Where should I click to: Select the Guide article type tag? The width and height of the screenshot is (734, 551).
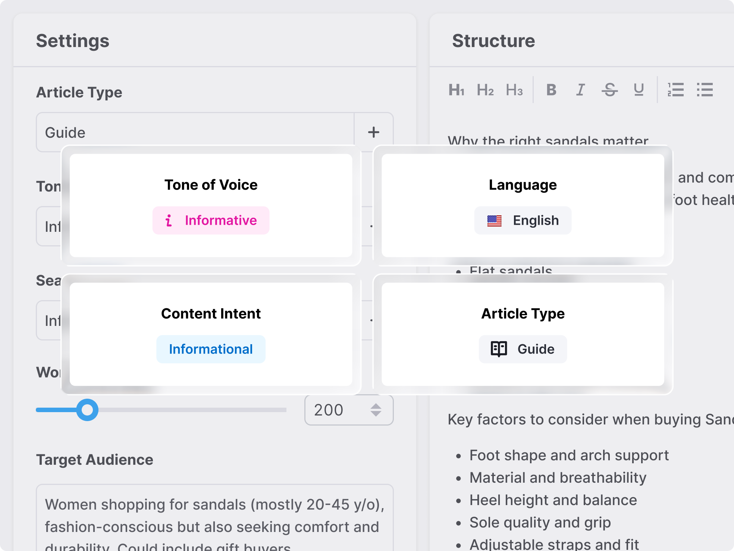click(523, 349)
